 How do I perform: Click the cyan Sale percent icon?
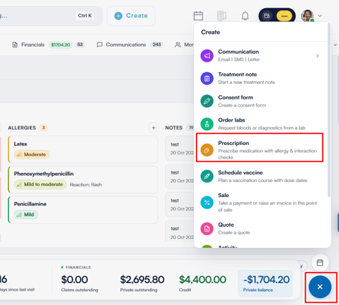coord(207,203)
